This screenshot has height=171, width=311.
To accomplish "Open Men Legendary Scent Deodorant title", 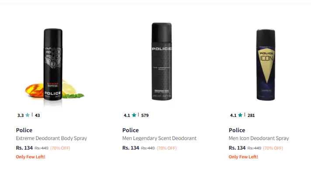I will (x=159, y=138).
